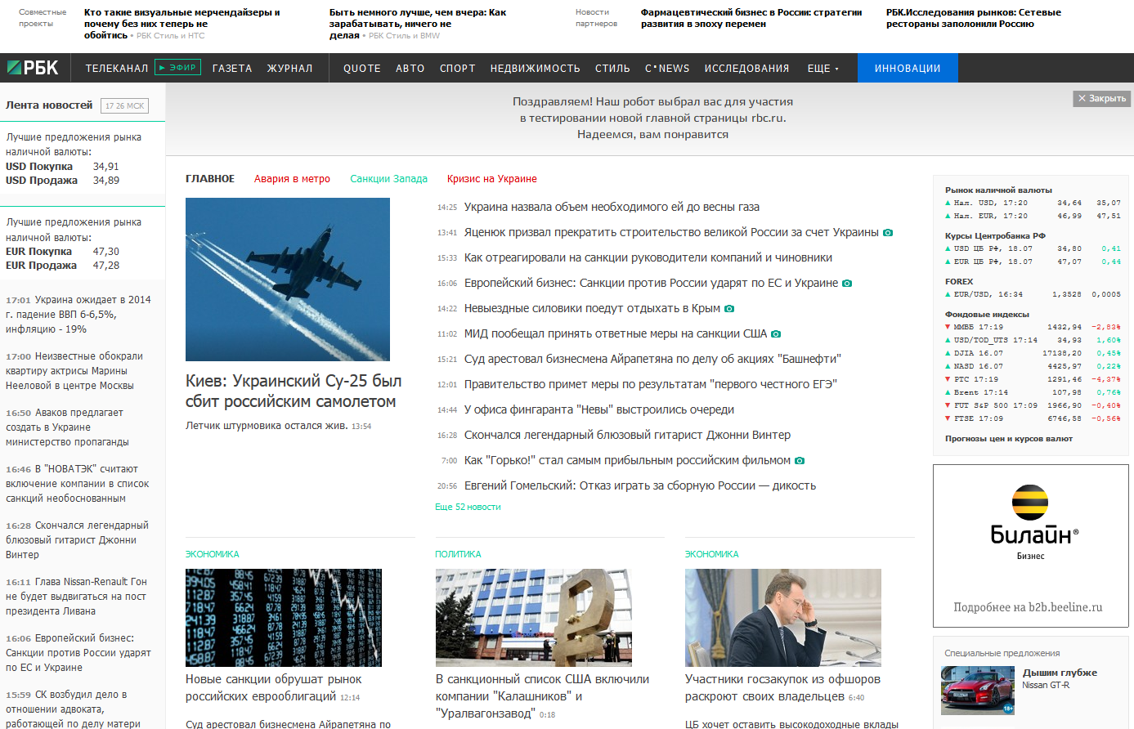
Task: Select the camera icon by МИД sanctions story
Action: click(776, 333)
